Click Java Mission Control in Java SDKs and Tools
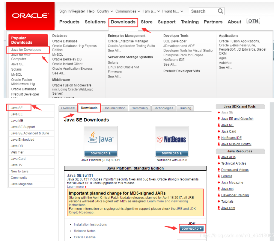This screenshot has width=277, height=241. click(x=236, y=144)
